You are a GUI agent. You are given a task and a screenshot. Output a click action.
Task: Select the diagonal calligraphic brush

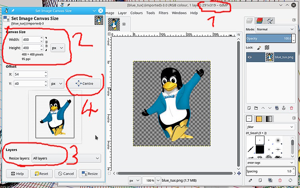[x=250, y=149]
